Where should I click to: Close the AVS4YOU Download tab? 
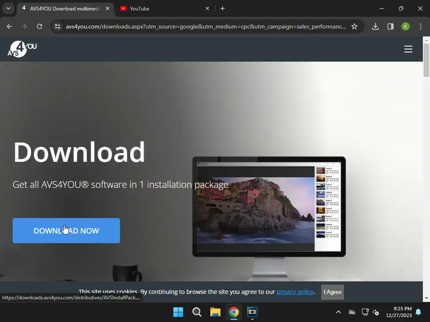(107, 8)
